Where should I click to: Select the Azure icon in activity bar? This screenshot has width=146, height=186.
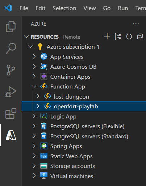[11, 135]
